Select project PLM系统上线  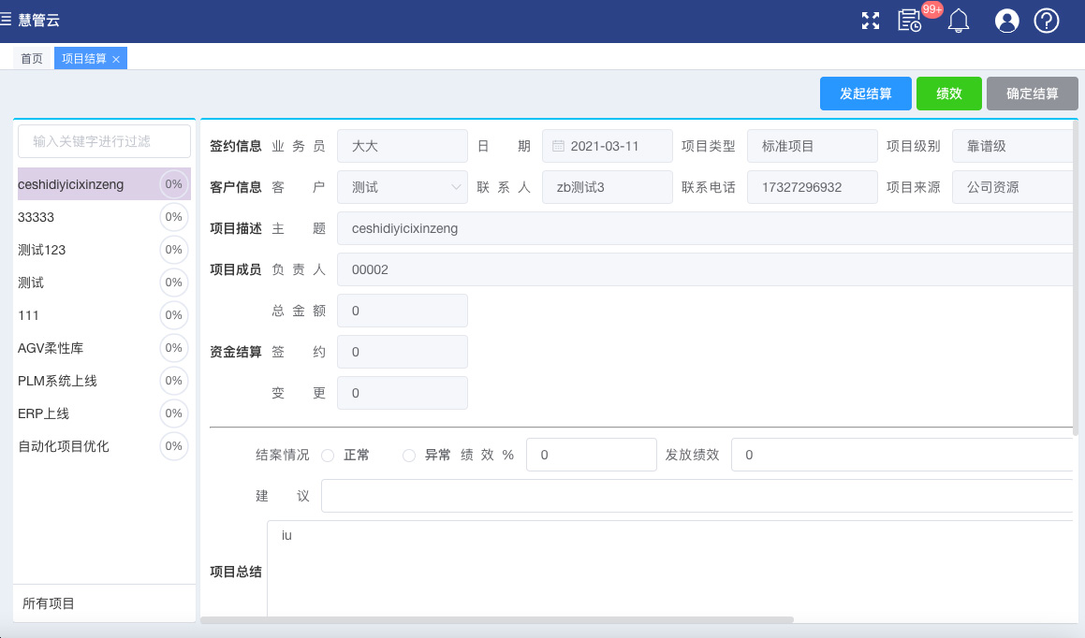click(x=104, y=381)
